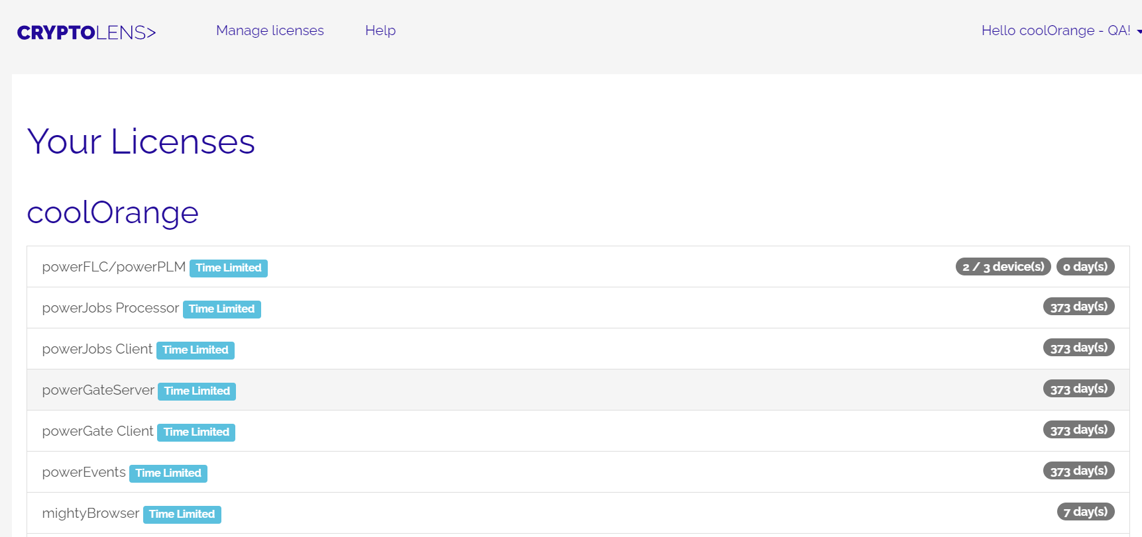Click the Cryptolens logo
The height and width of the screenshot is (537, 1142).
tap(86, 32)
